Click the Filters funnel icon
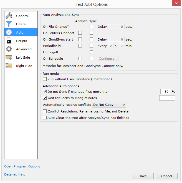 [9, 24]
